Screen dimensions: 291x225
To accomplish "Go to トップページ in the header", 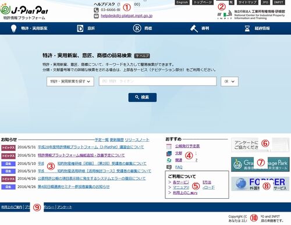I will pyautogui.click(x=203, y=2).
